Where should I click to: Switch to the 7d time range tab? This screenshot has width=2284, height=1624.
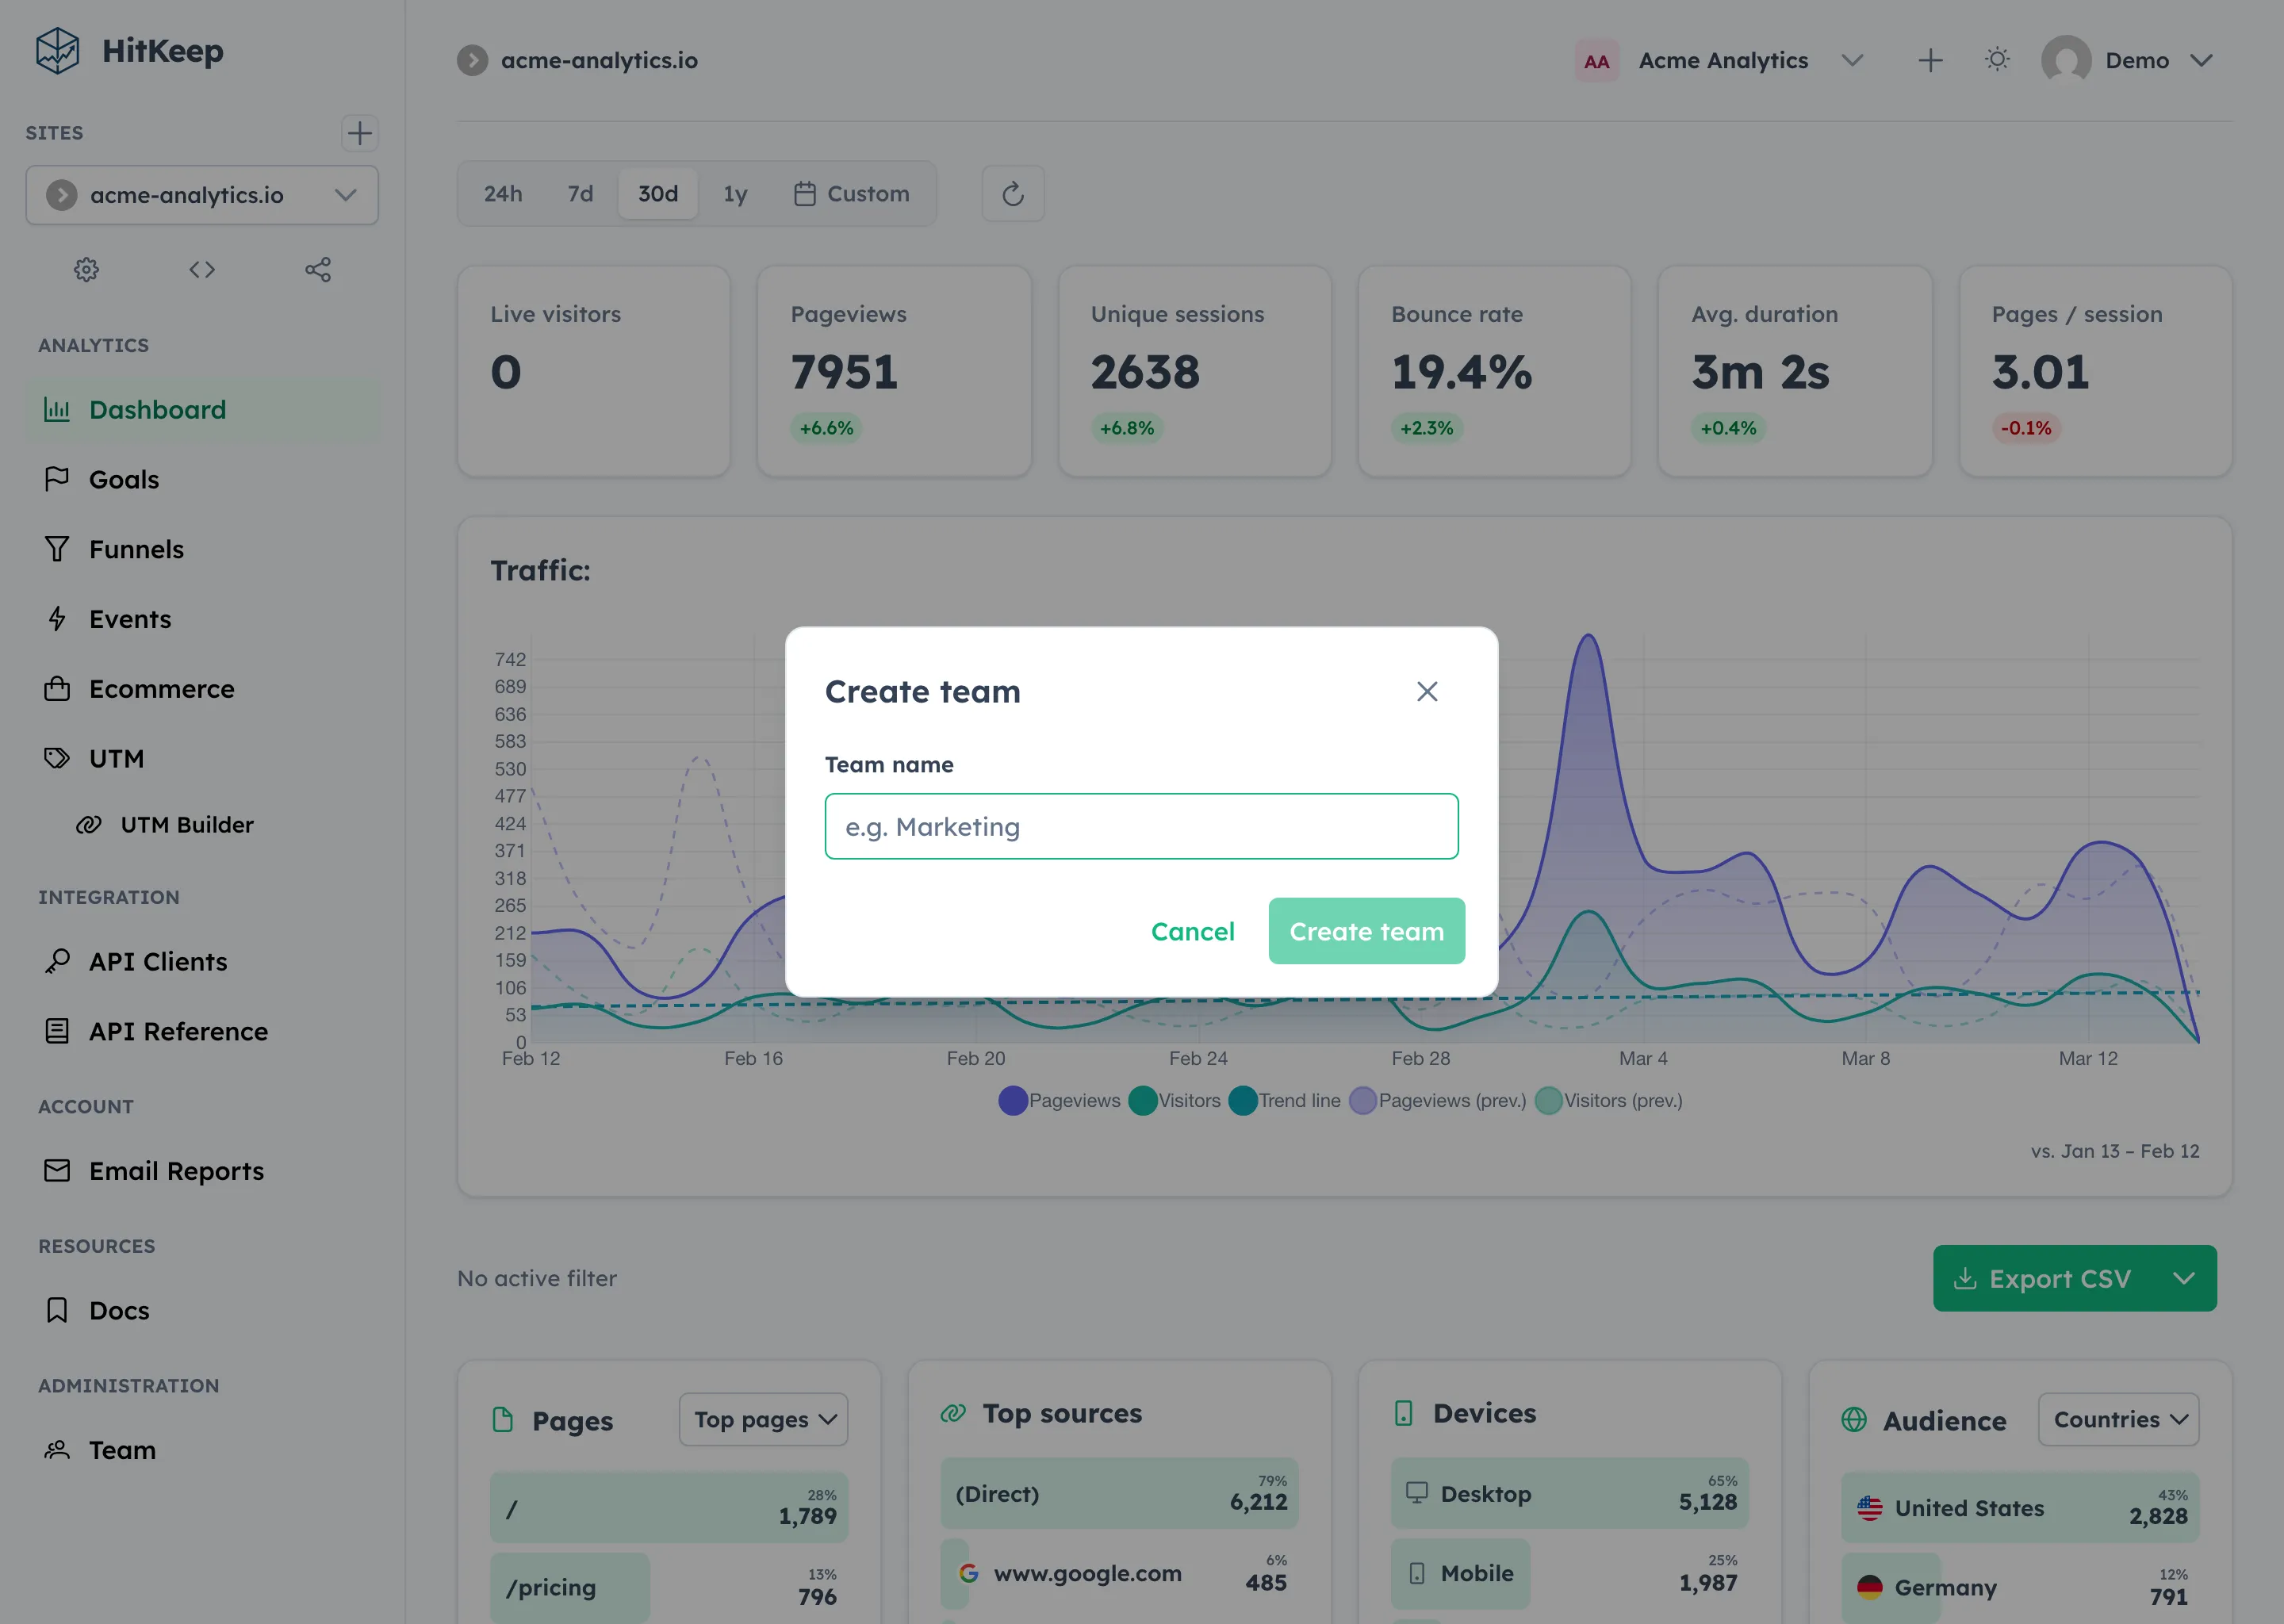pyautogui.click(x=579, y=193)
